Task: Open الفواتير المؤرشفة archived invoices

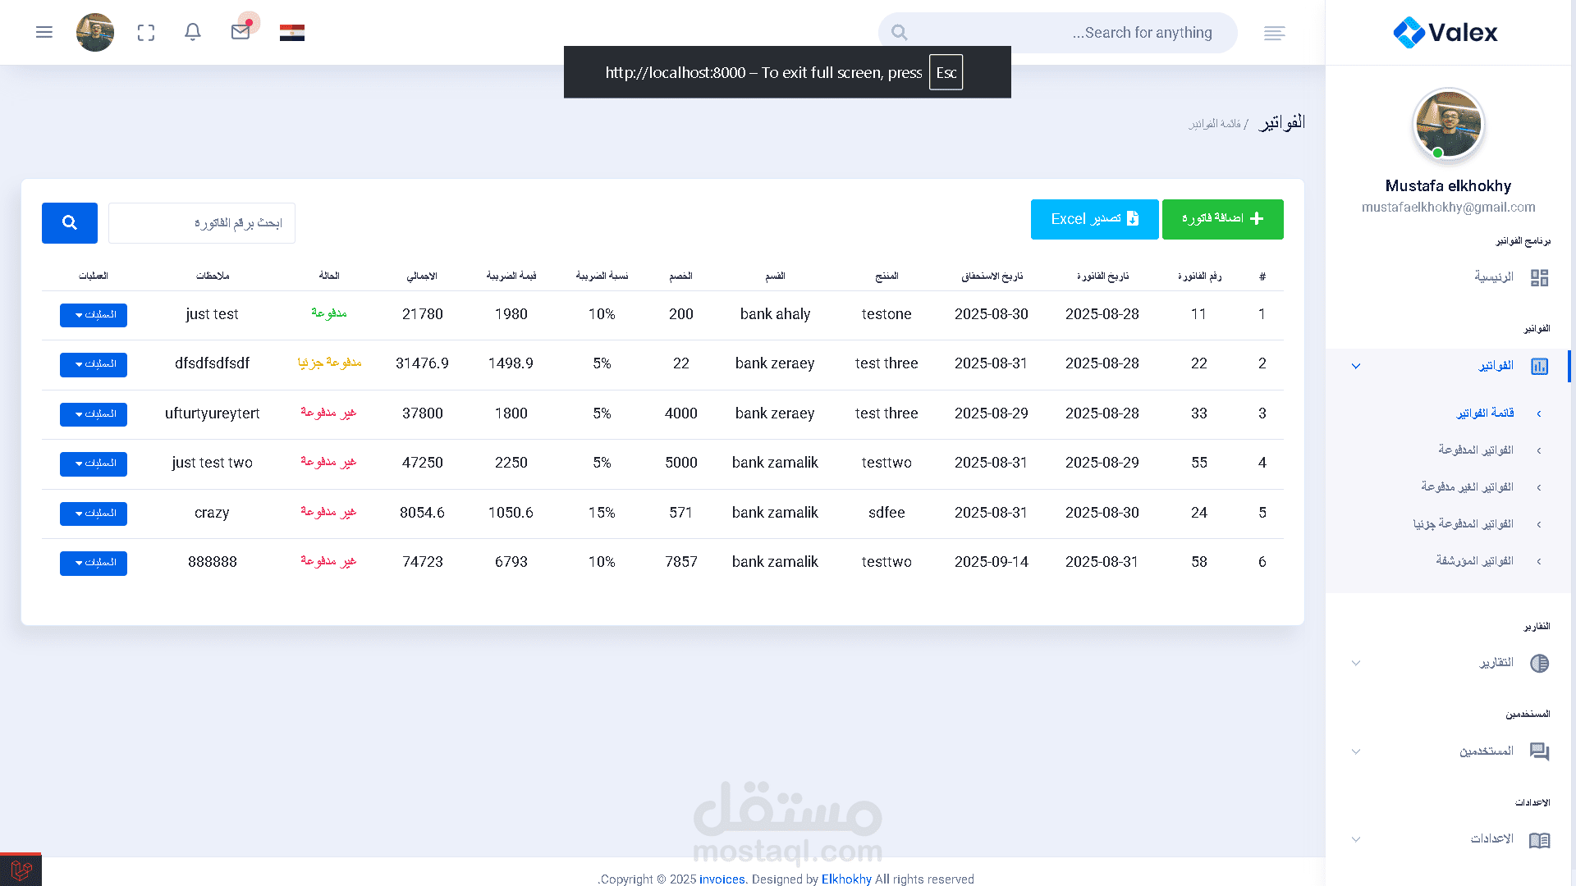Action: click(1474, 561)
